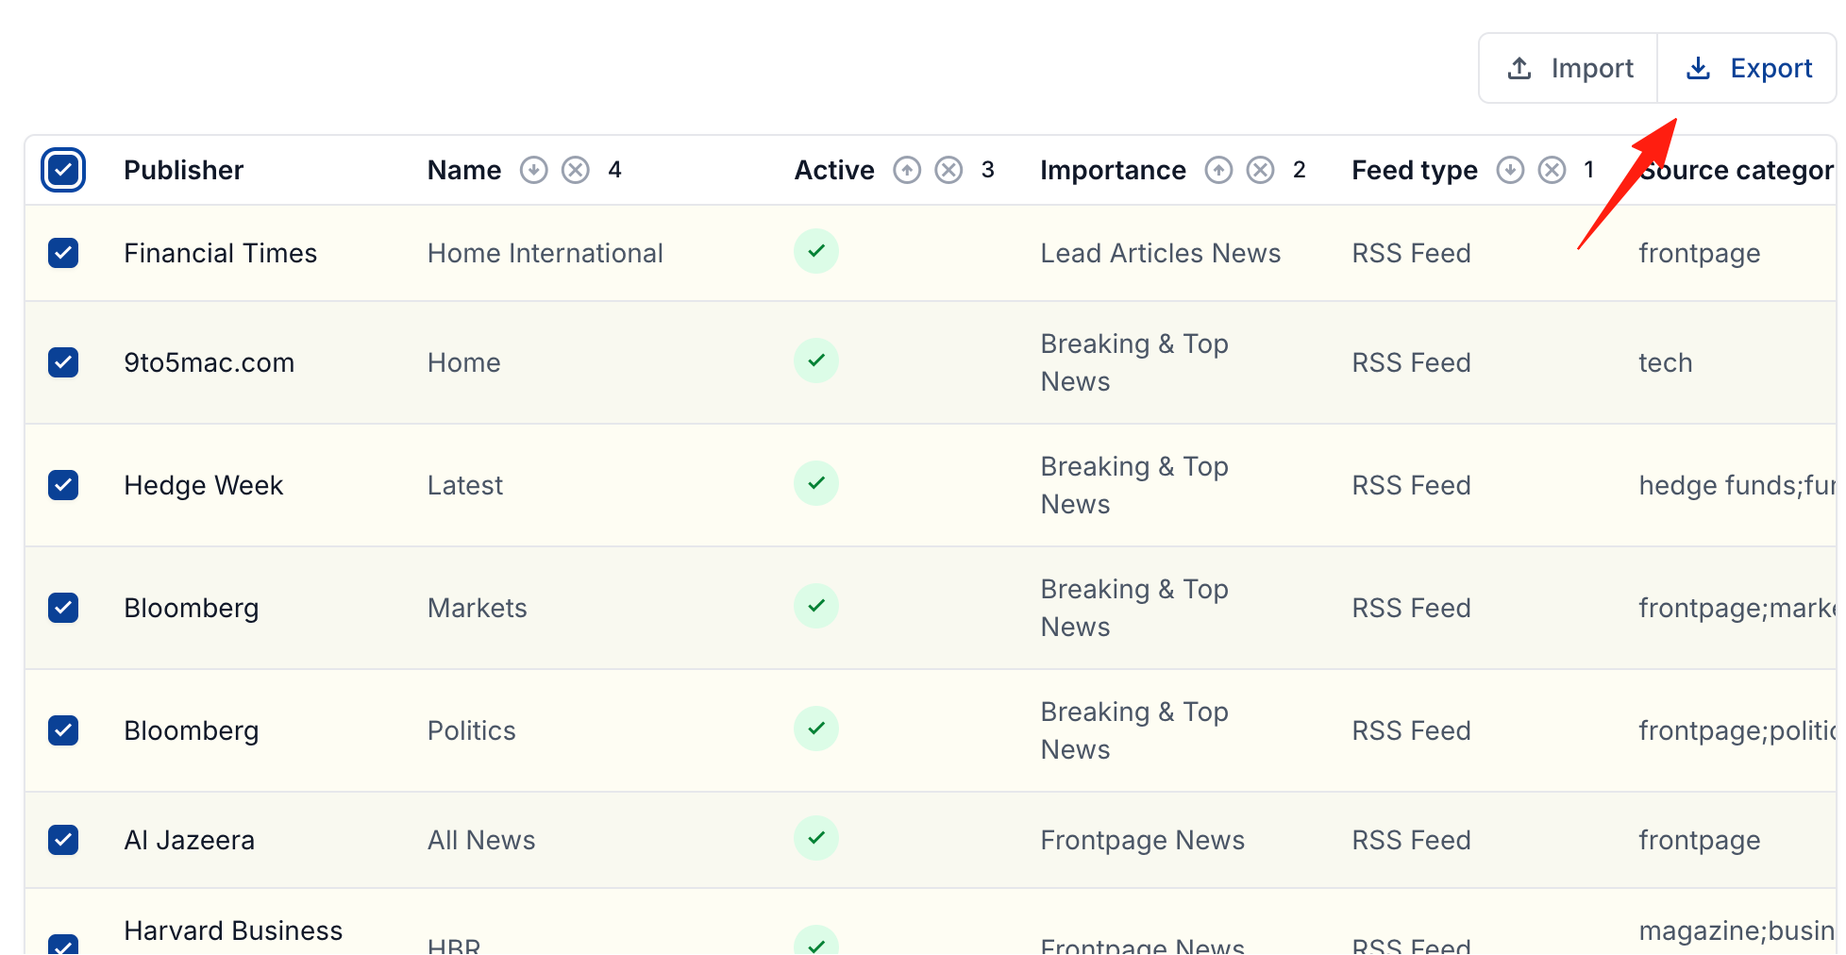Clear the Feed type column sort
This screenshot has width=1846, height=955.
[1552, 170]
